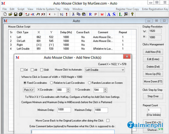Click the Pick X,Y button

pyautogui.click(x=29, y=90)
